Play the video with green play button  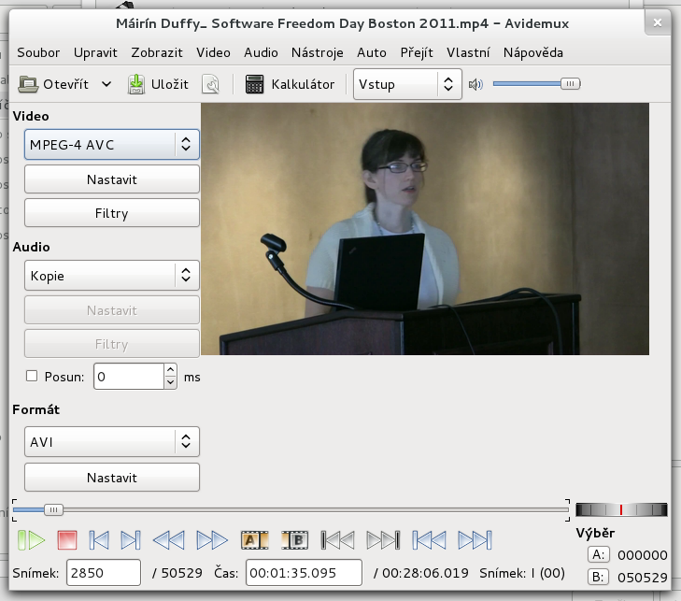[31, 540]
